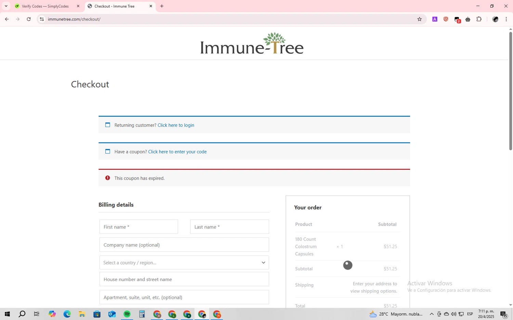Open Task View on the taskbar

point(37,314)
